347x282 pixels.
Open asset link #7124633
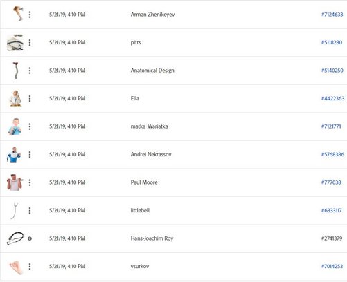tap(332, 15)
